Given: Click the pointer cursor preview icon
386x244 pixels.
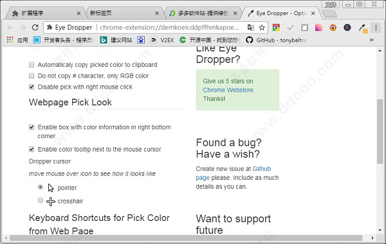Looking at the screenshot, I should coord(51,188).
